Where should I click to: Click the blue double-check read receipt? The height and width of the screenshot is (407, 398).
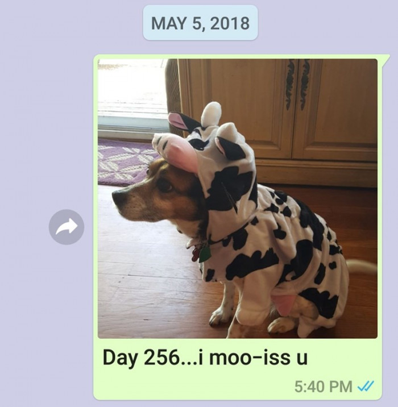tap(366, 386)
